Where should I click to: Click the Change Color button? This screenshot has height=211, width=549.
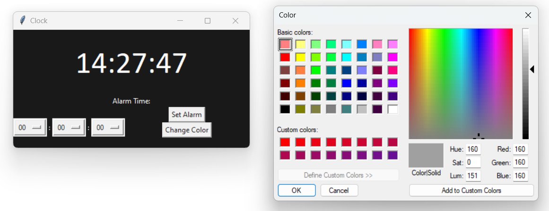(187, 130)
